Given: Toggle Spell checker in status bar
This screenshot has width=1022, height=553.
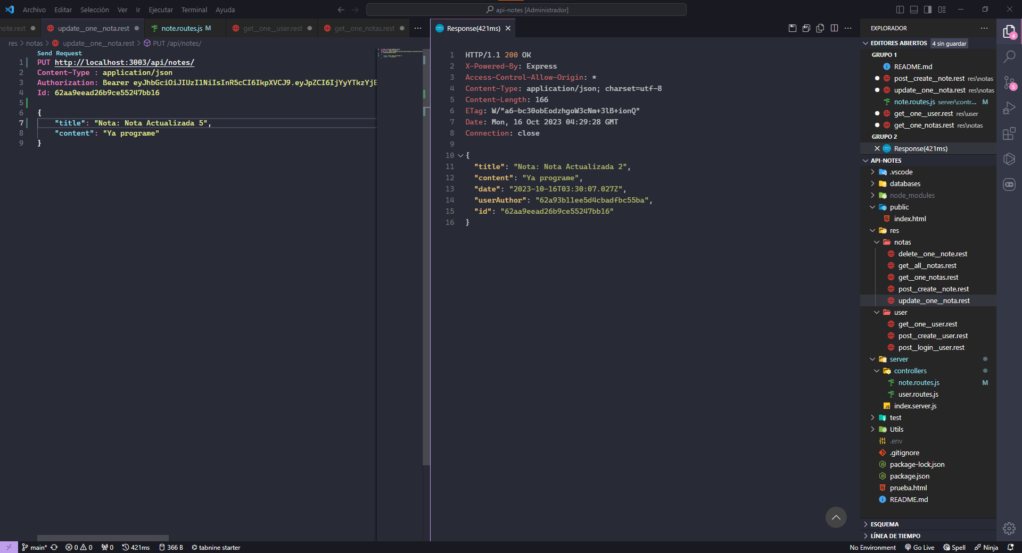Looking at the screenshot, I should pos(954,547).
